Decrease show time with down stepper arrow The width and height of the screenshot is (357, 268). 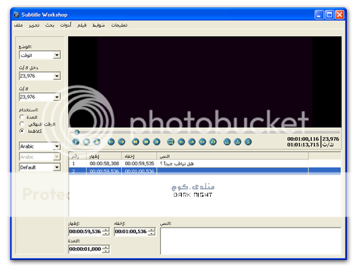tap(106, 234)
